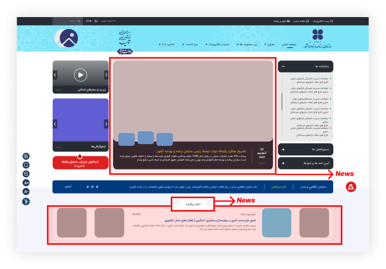Expand the آیین نامه ها و ضوابط section
The width and height of the screenshot is (386, 269).
[x=283, y=163]
